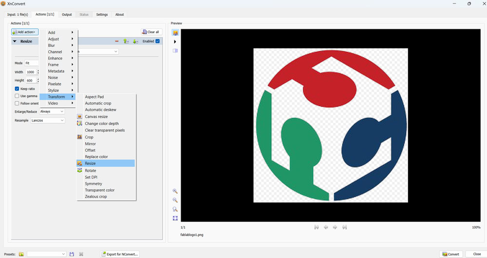Set preview zoom to actual size
Screen dimensions: 487x258
(175, 209)
